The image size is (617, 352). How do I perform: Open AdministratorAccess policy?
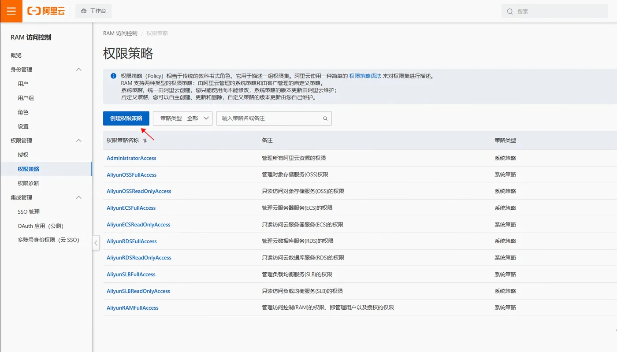point(131,158)
